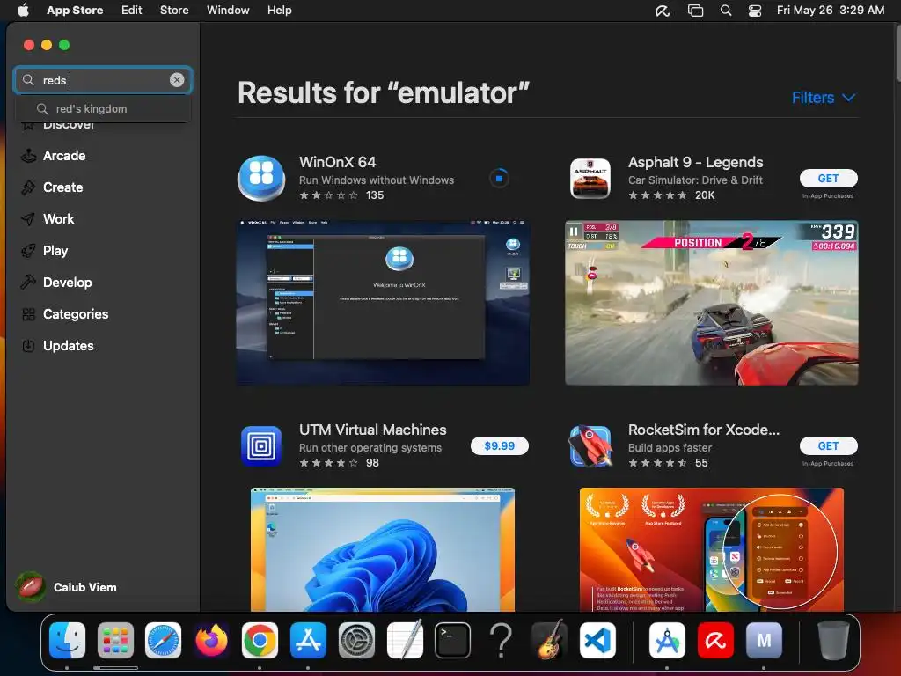
Task: Click the vertical scrollbar of the results
Action: click(x=897, y=55)
